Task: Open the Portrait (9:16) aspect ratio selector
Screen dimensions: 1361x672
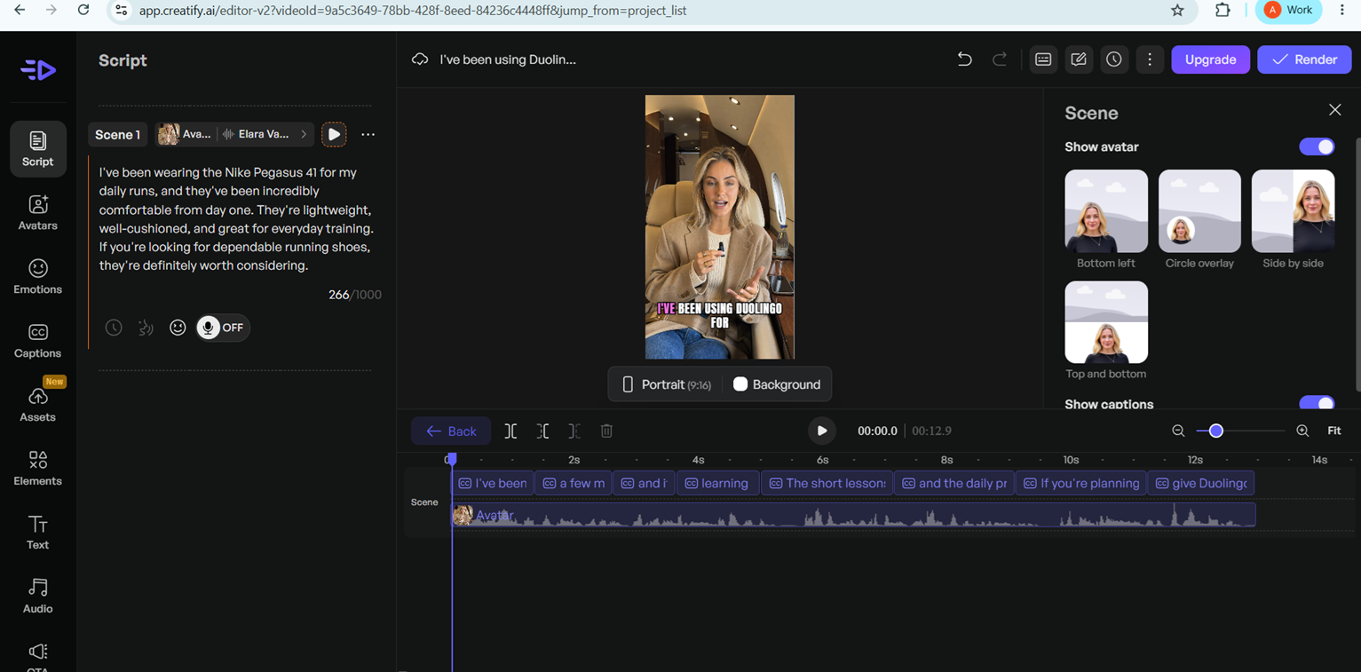Action: pyautogui.click(x=666, y=384)
